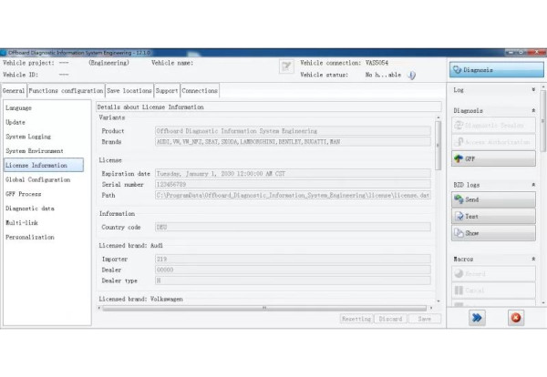
Task: Collapse the BZD logs section
Action: click(x=533, y=185)
